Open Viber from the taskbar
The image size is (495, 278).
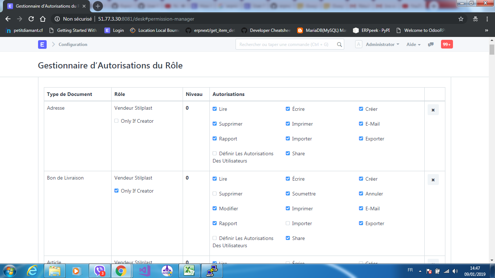pyautogui.click(x=99, y=271)
